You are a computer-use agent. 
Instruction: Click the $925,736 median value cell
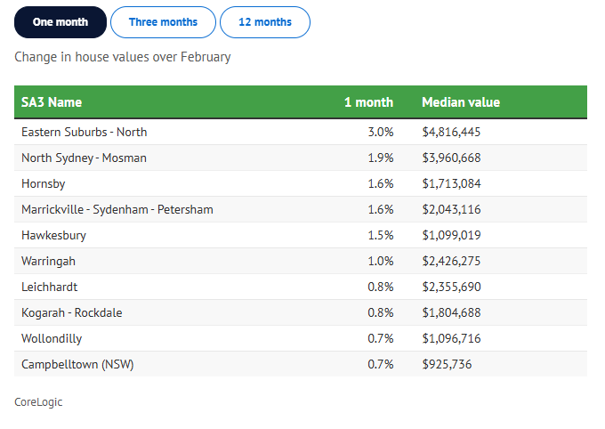point(447,364)
